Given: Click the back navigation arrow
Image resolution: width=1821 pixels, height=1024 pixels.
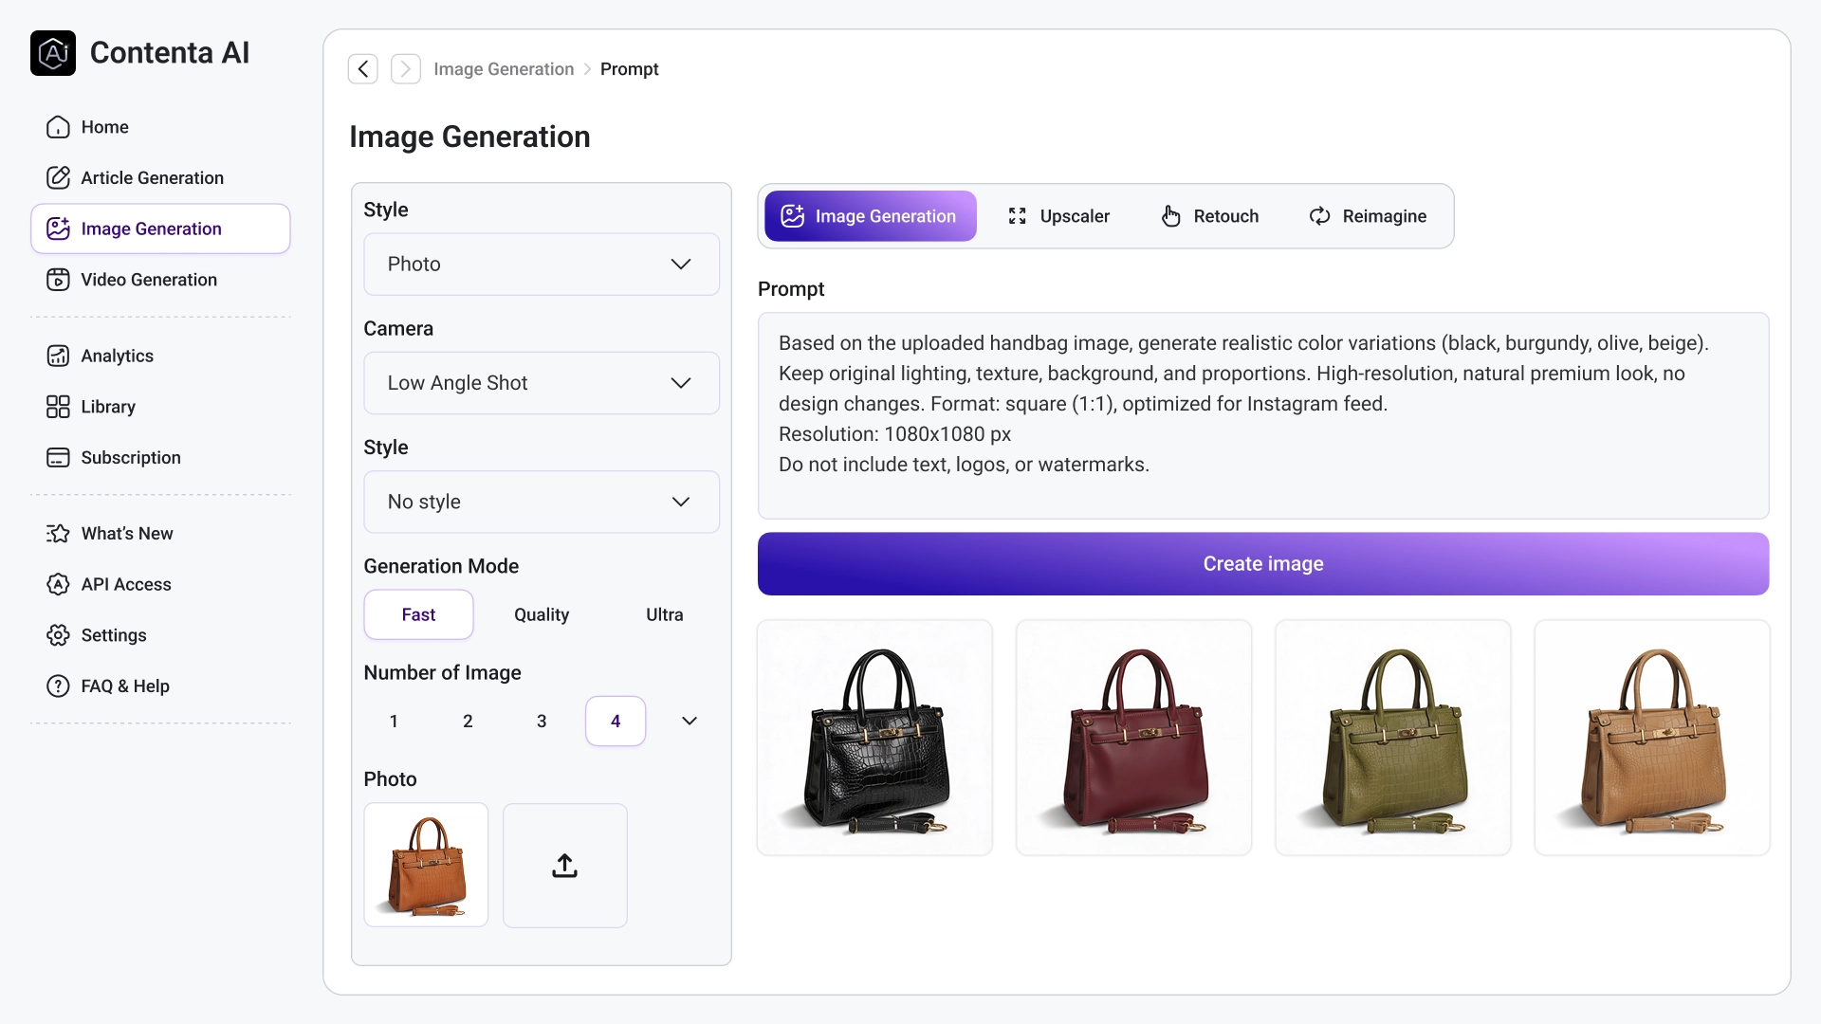Looking at the screenshot, I should click(363, 69).
